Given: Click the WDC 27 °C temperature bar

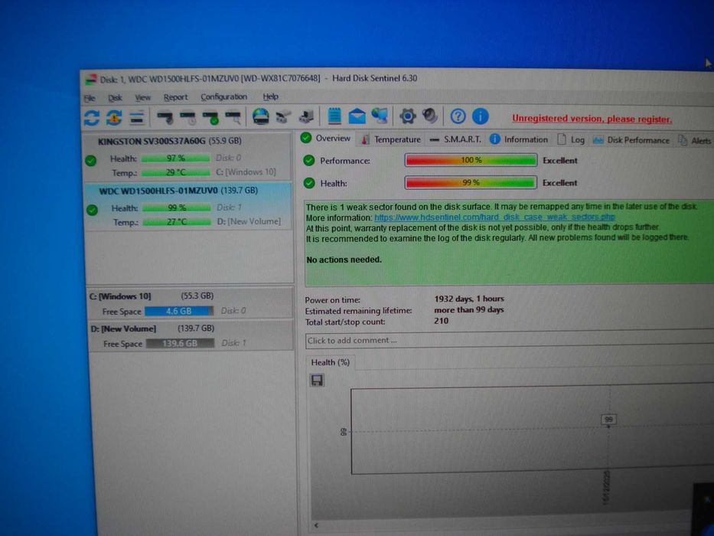Looking at the screenshot, I should [177, 222].
